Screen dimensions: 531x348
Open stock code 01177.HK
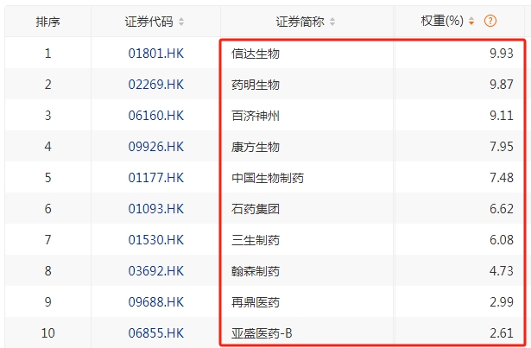tap(155, 178)
